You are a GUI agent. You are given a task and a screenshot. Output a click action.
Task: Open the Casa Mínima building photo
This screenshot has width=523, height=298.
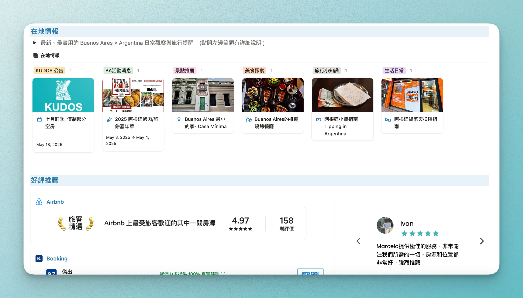[x=203, y=95]
